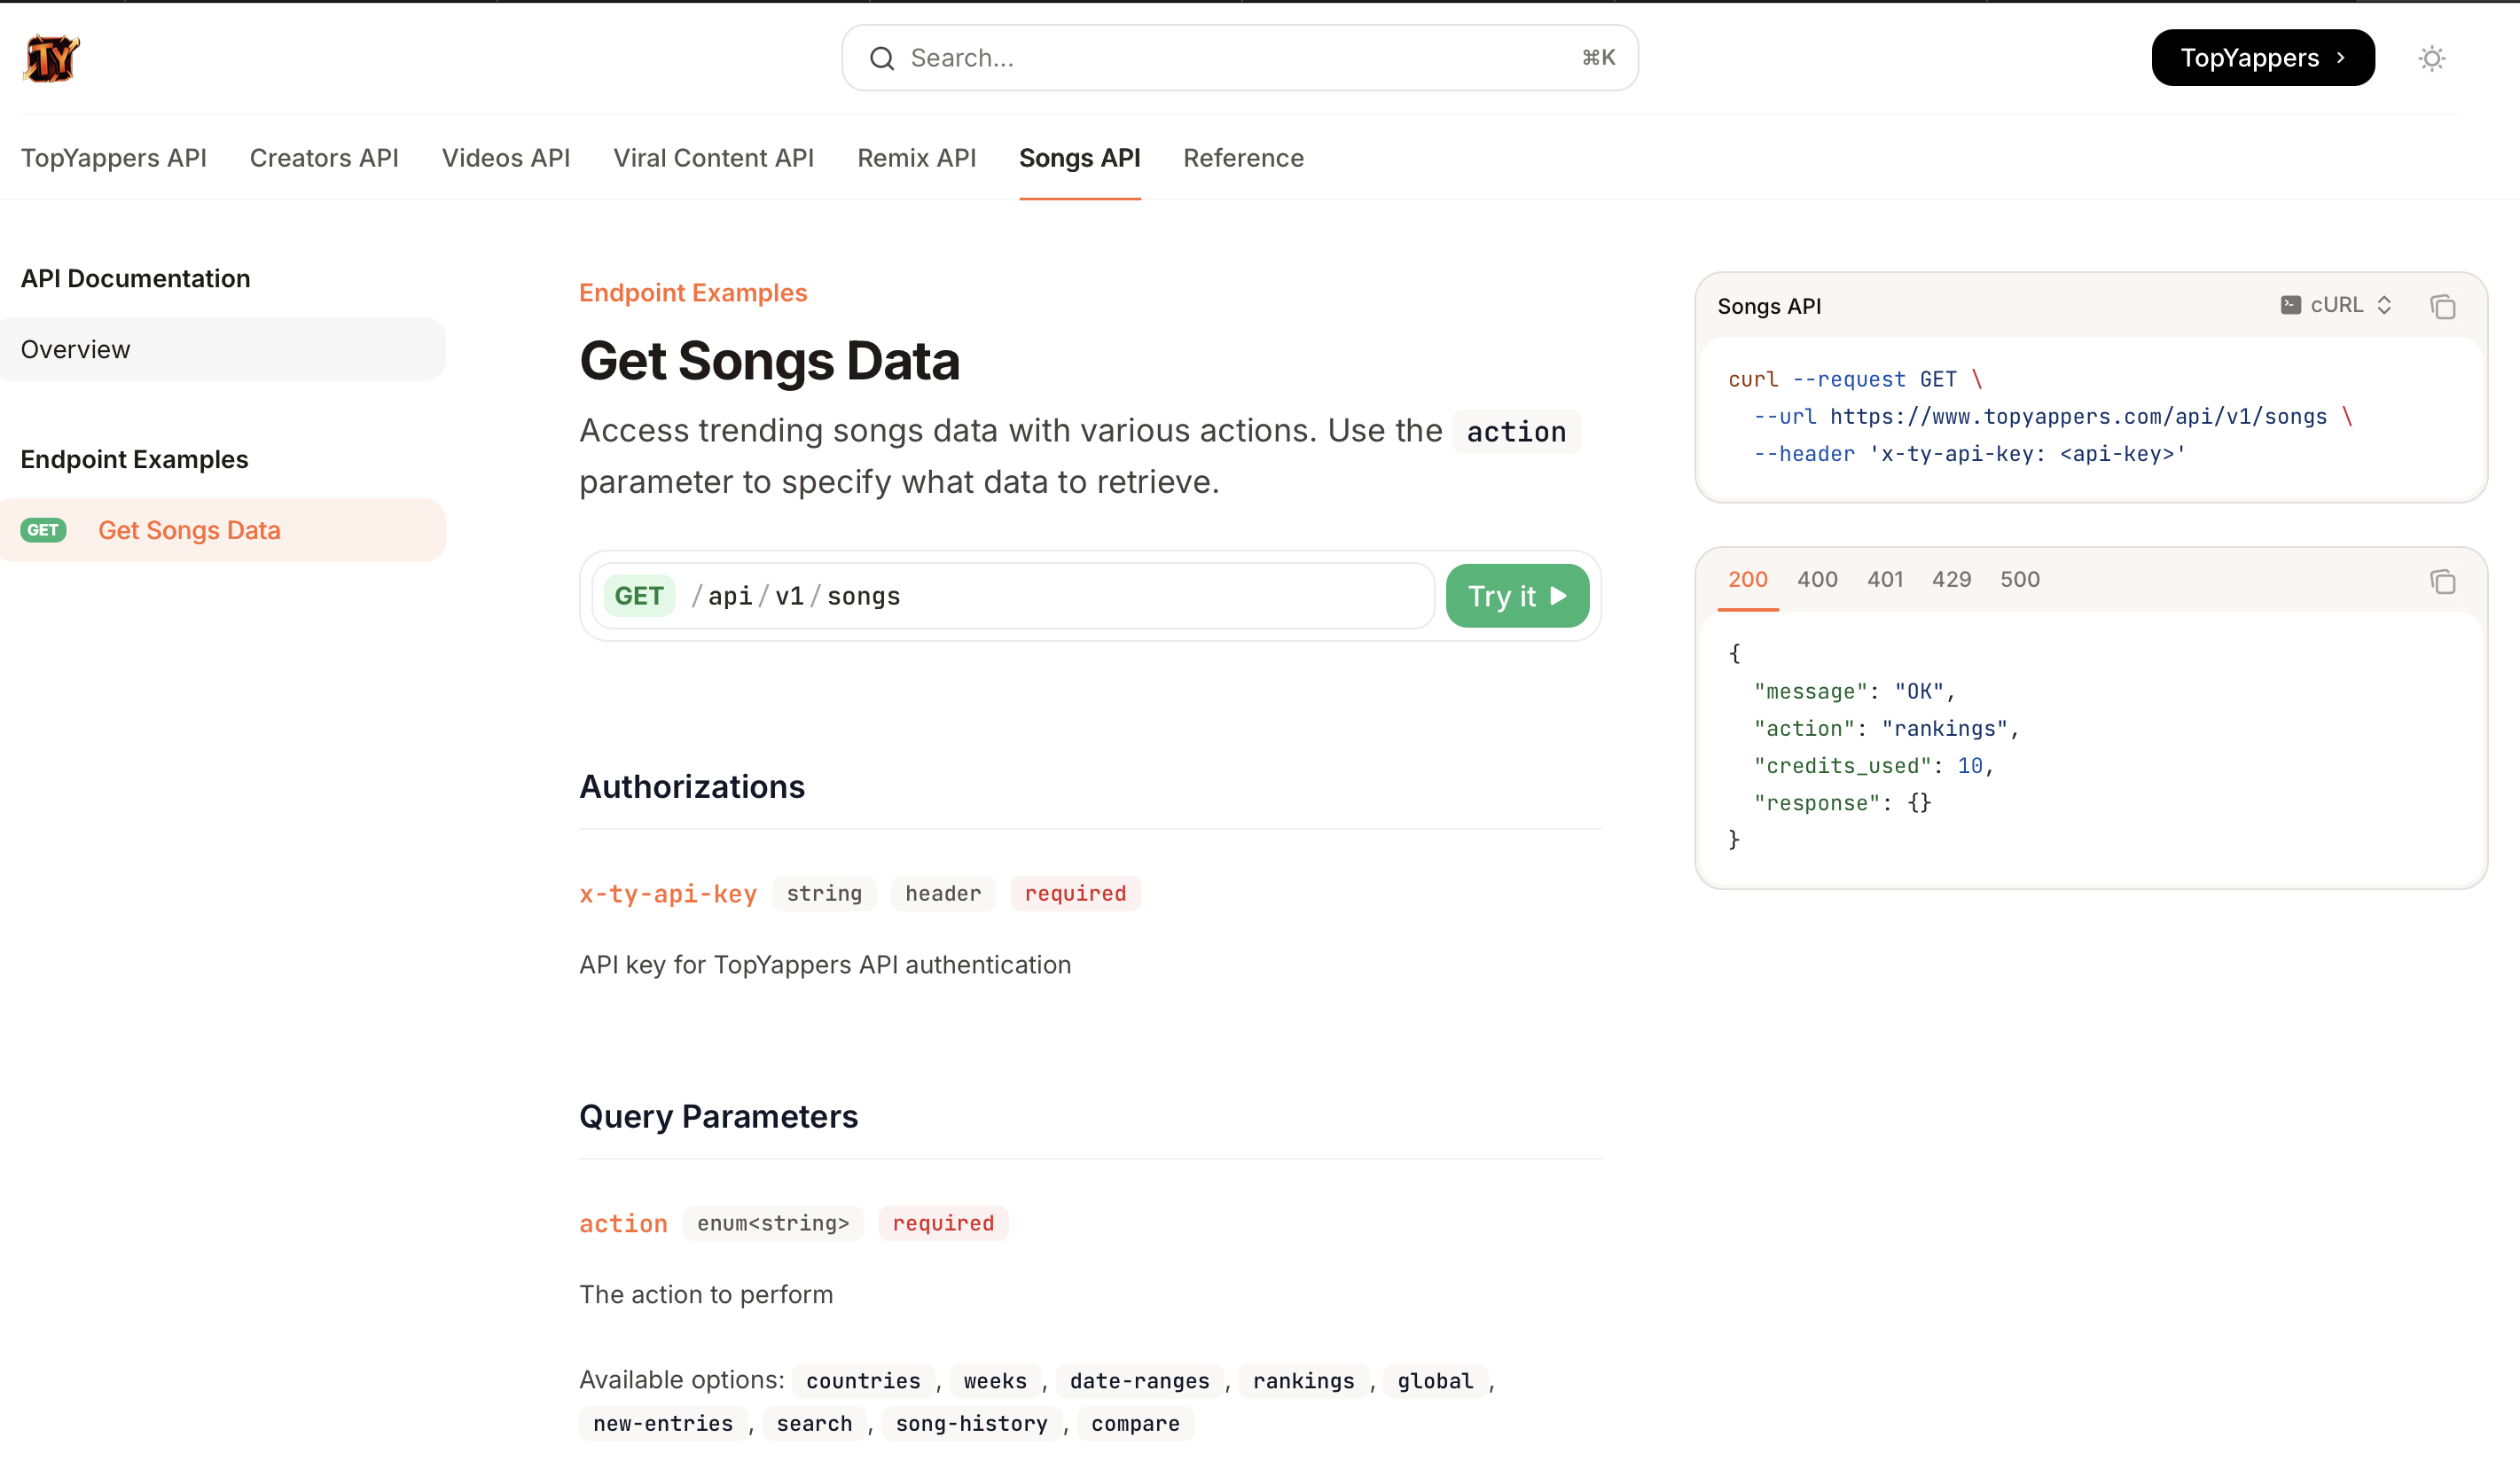Open the Reference navigation tab
The width and height of the screenshot is (2520, 1461).
1243,158
